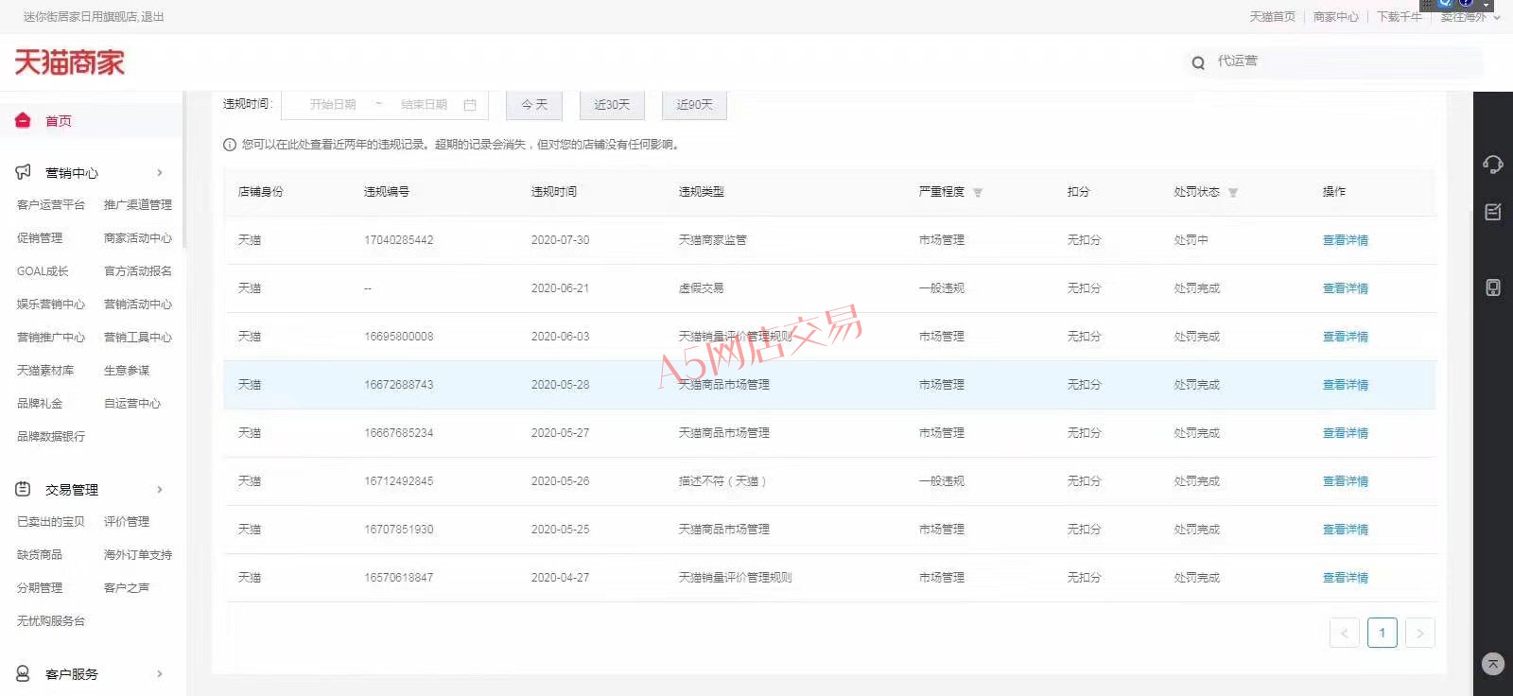
Task: Click the 近30天 date filter button
Action: pyautogui.click(x=612, y=105)
